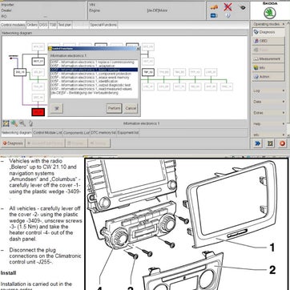290x290 pixels.
Task: Select the hand pan tool below the diagram
Action: 30,123
